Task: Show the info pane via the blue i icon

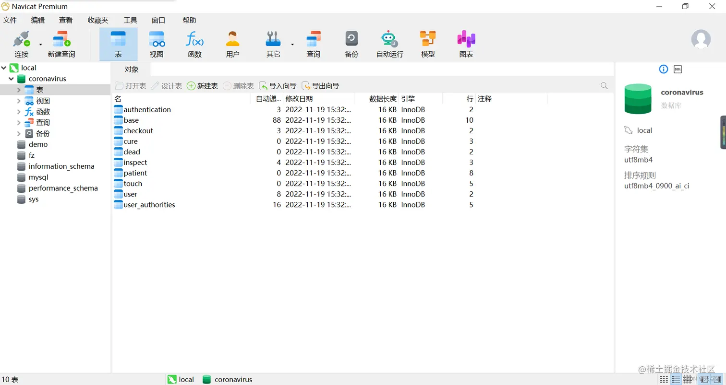Action: (x=664, y=69)
